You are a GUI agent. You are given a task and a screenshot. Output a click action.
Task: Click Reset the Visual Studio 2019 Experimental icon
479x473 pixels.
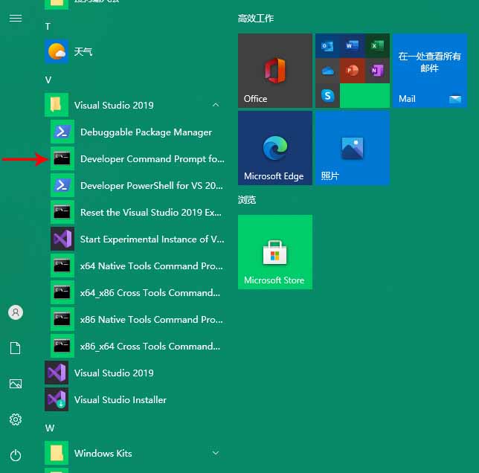click(x=62, y=212)
